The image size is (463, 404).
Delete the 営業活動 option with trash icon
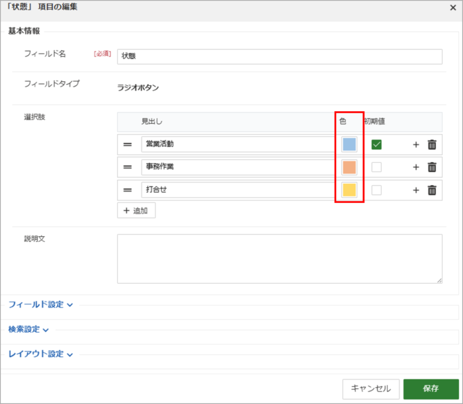tap(432, 145)
